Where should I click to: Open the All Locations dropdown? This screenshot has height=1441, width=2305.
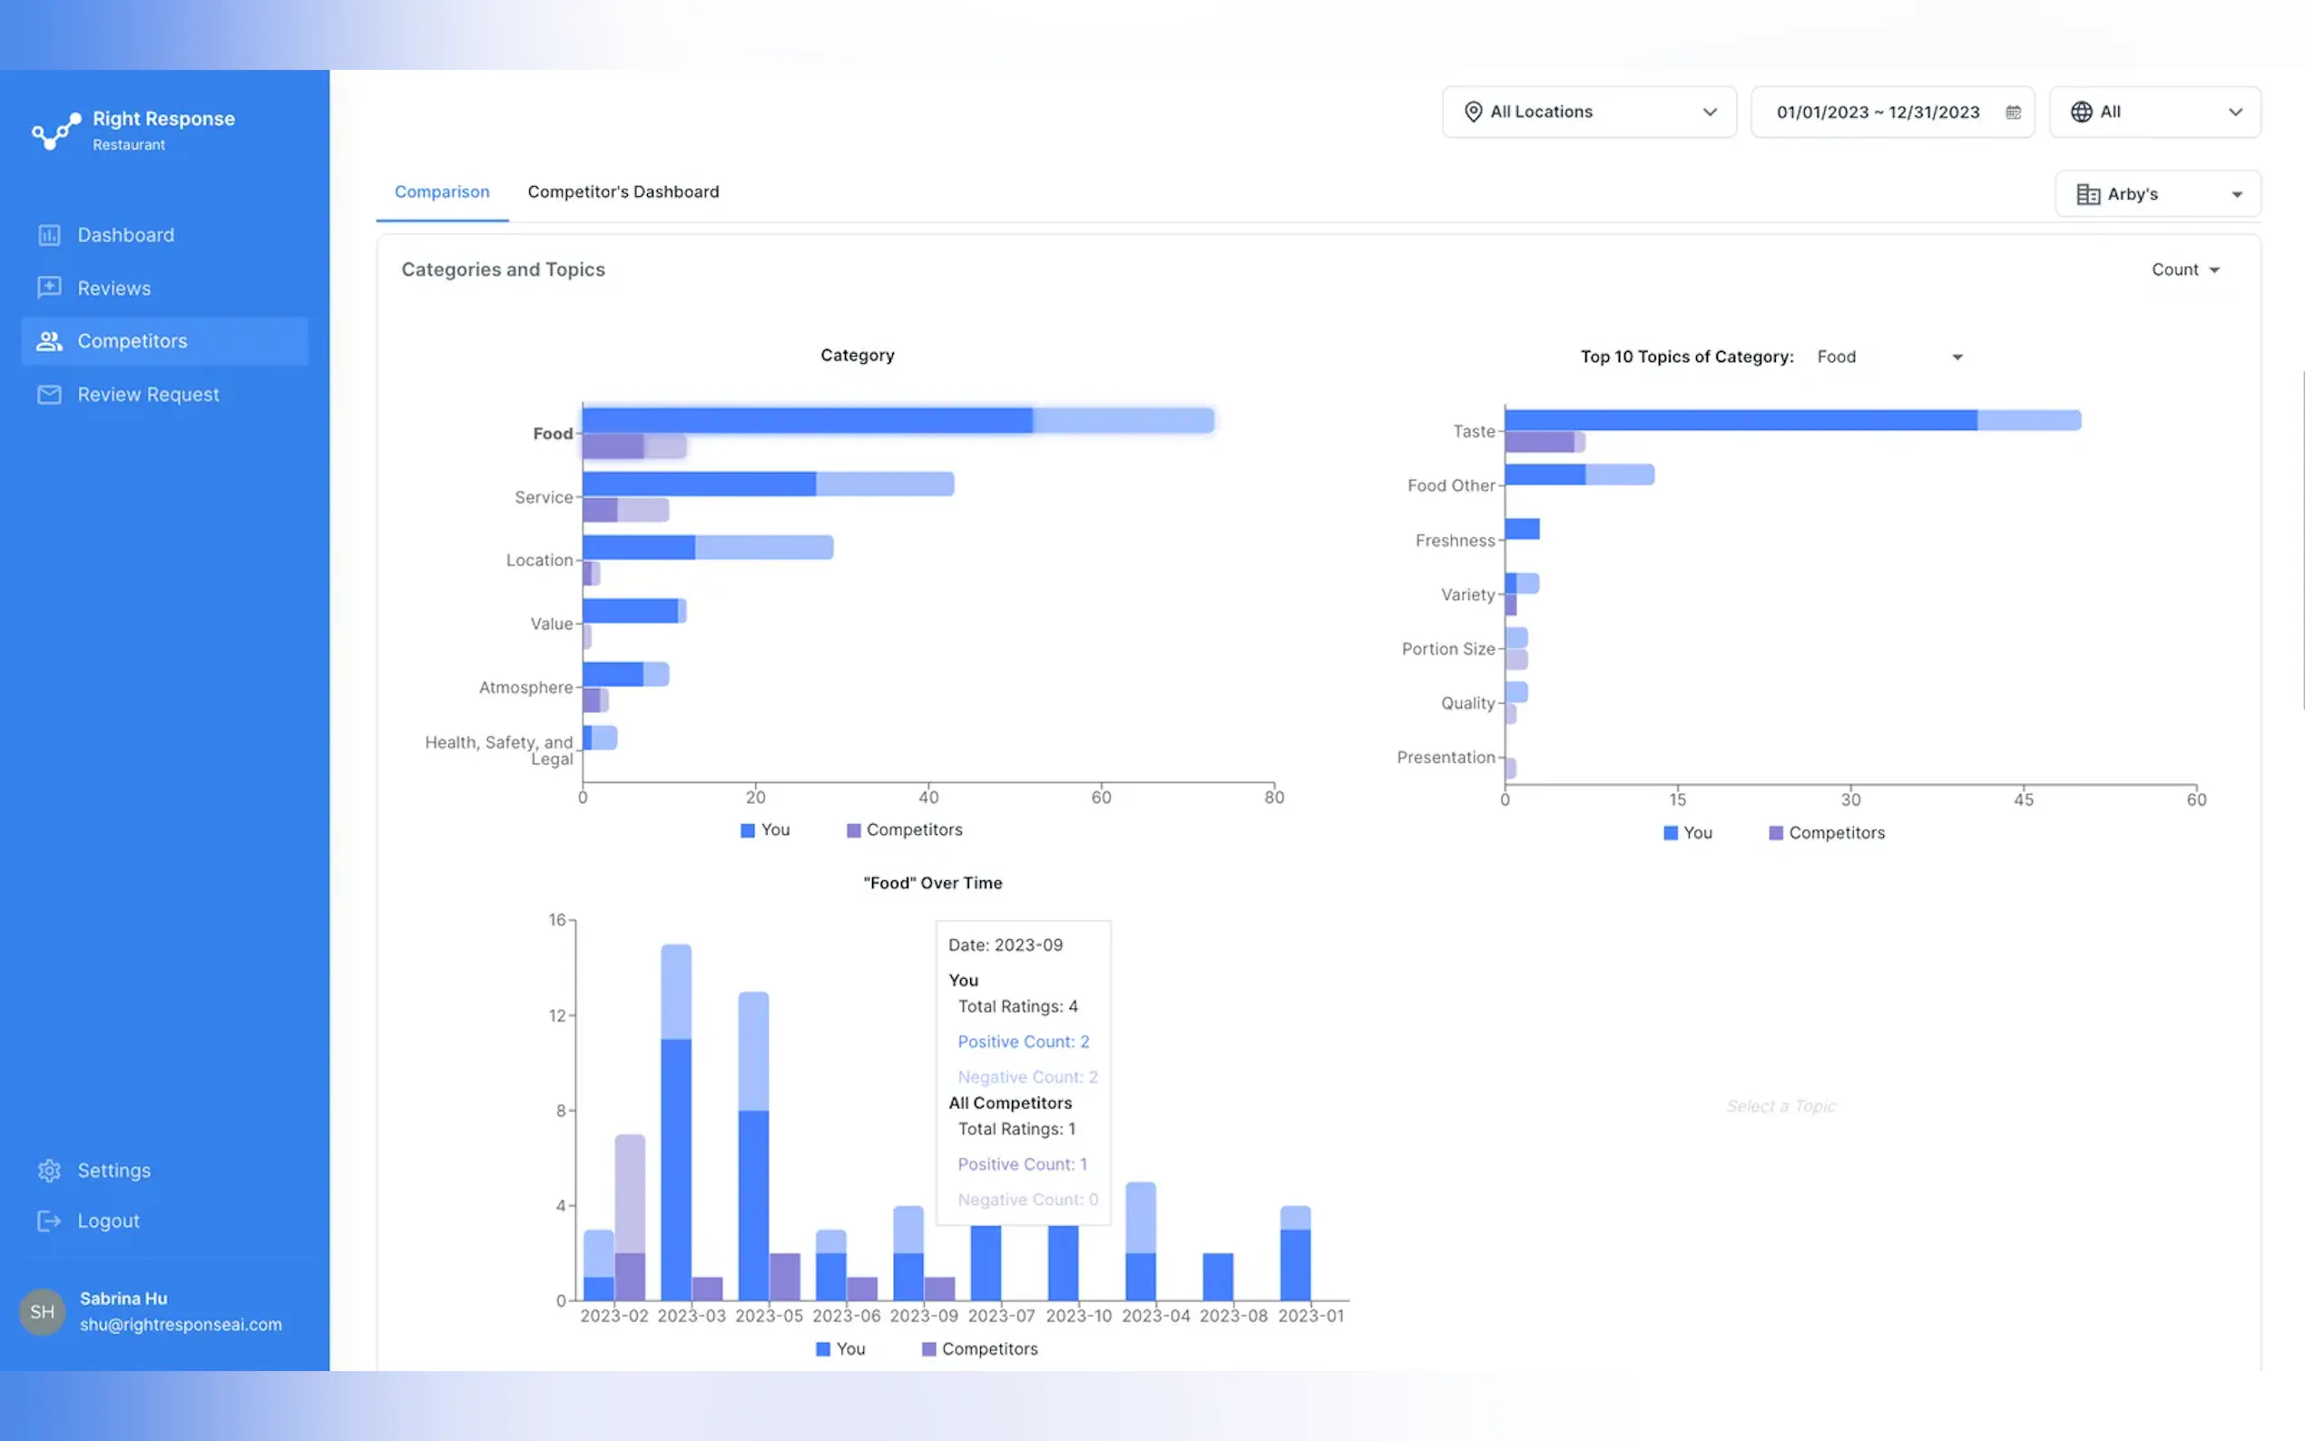pos(1588,113)
